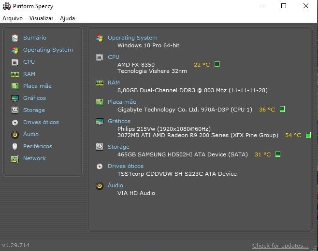Viewport: 318px width, 251px height.
Task: Open the Visualizar menu
Action: [41, 18]
